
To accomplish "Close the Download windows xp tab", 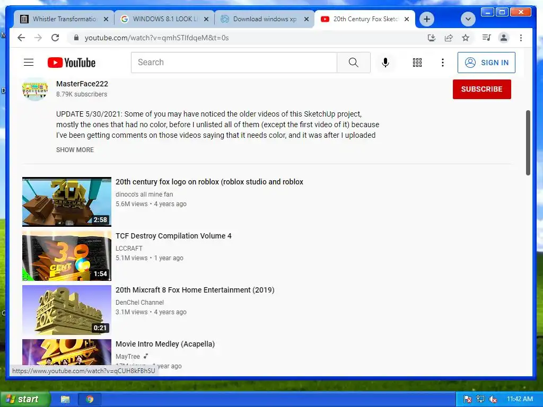I will [x=306, y=19].
